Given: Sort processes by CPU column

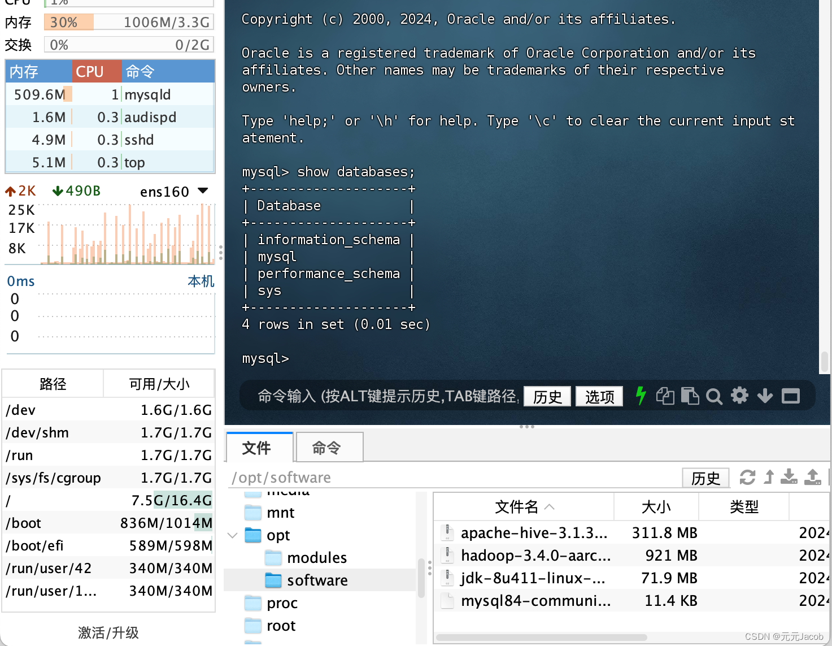Looking at the screenshot, I should click(97, 71).
